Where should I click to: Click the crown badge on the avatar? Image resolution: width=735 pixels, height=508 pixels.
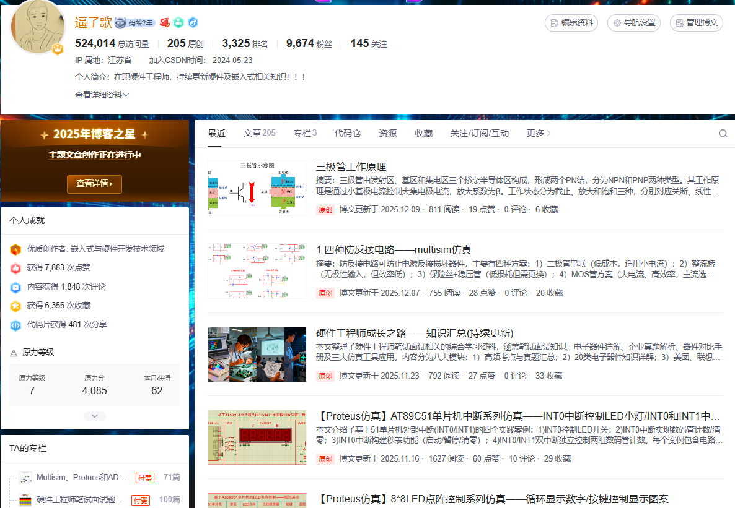point(58,48)
